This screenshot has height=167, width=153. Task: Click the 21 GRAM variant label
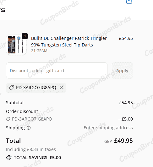point(39,51)
